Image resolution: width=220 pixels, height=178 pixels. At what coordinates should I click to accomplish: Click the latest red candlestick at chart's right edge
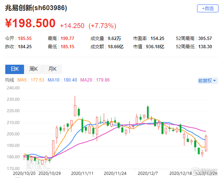206,144
